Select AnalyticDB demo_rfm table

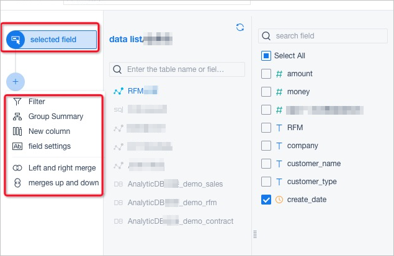point(172,203)
